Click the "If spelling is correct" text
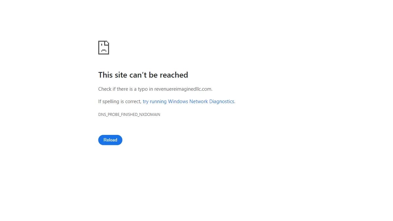Viewport: 393px width, 221px height. (x=120, y=101)
